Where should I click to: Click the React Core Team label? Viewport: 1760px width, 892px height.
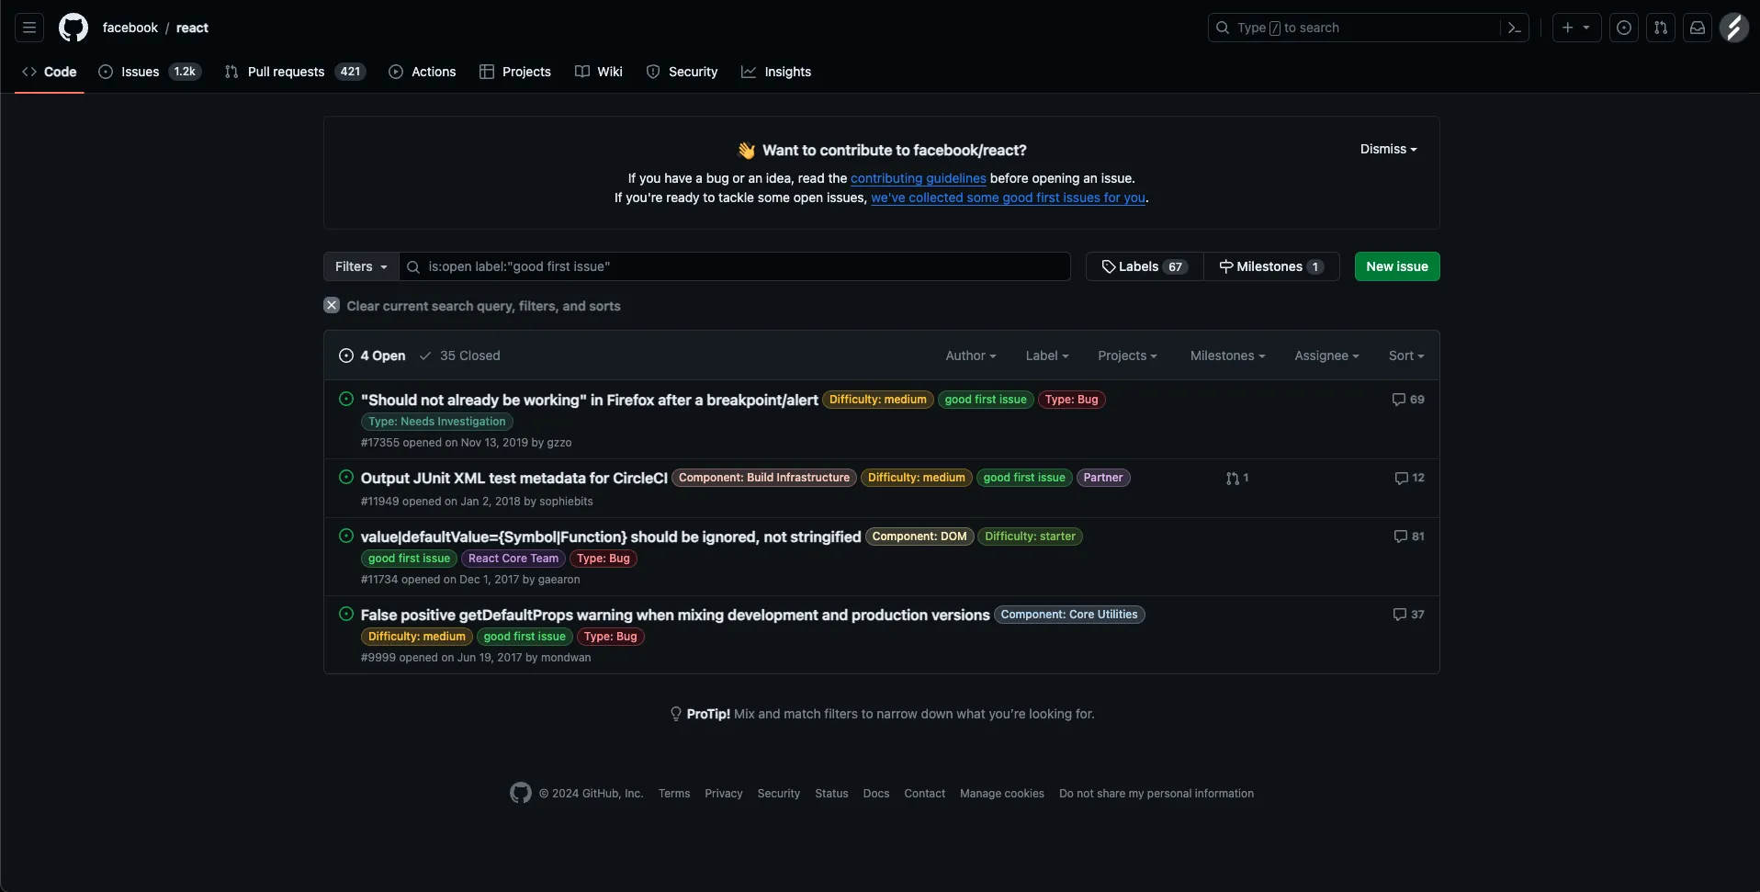point(513,559)
